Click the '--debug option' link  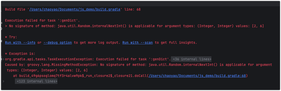57,42
